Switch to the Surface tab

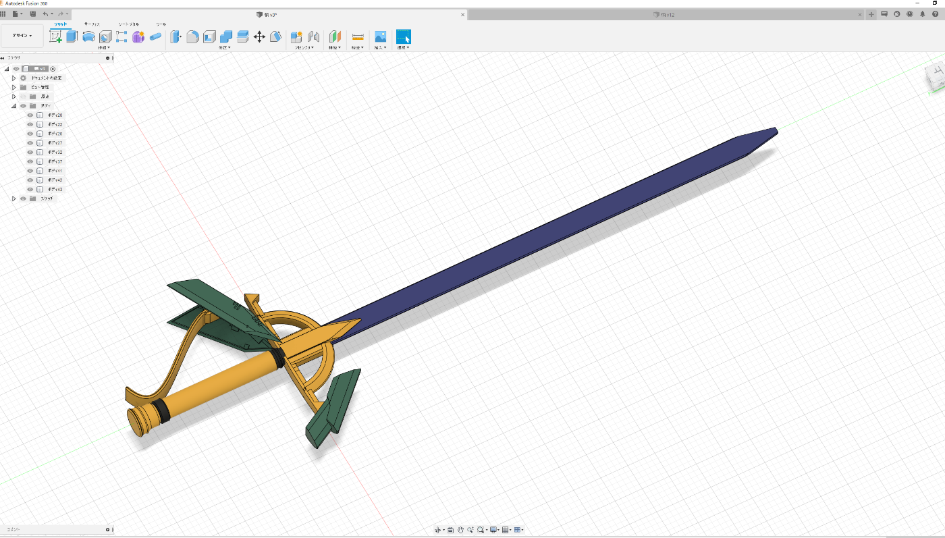click(92, 24)
